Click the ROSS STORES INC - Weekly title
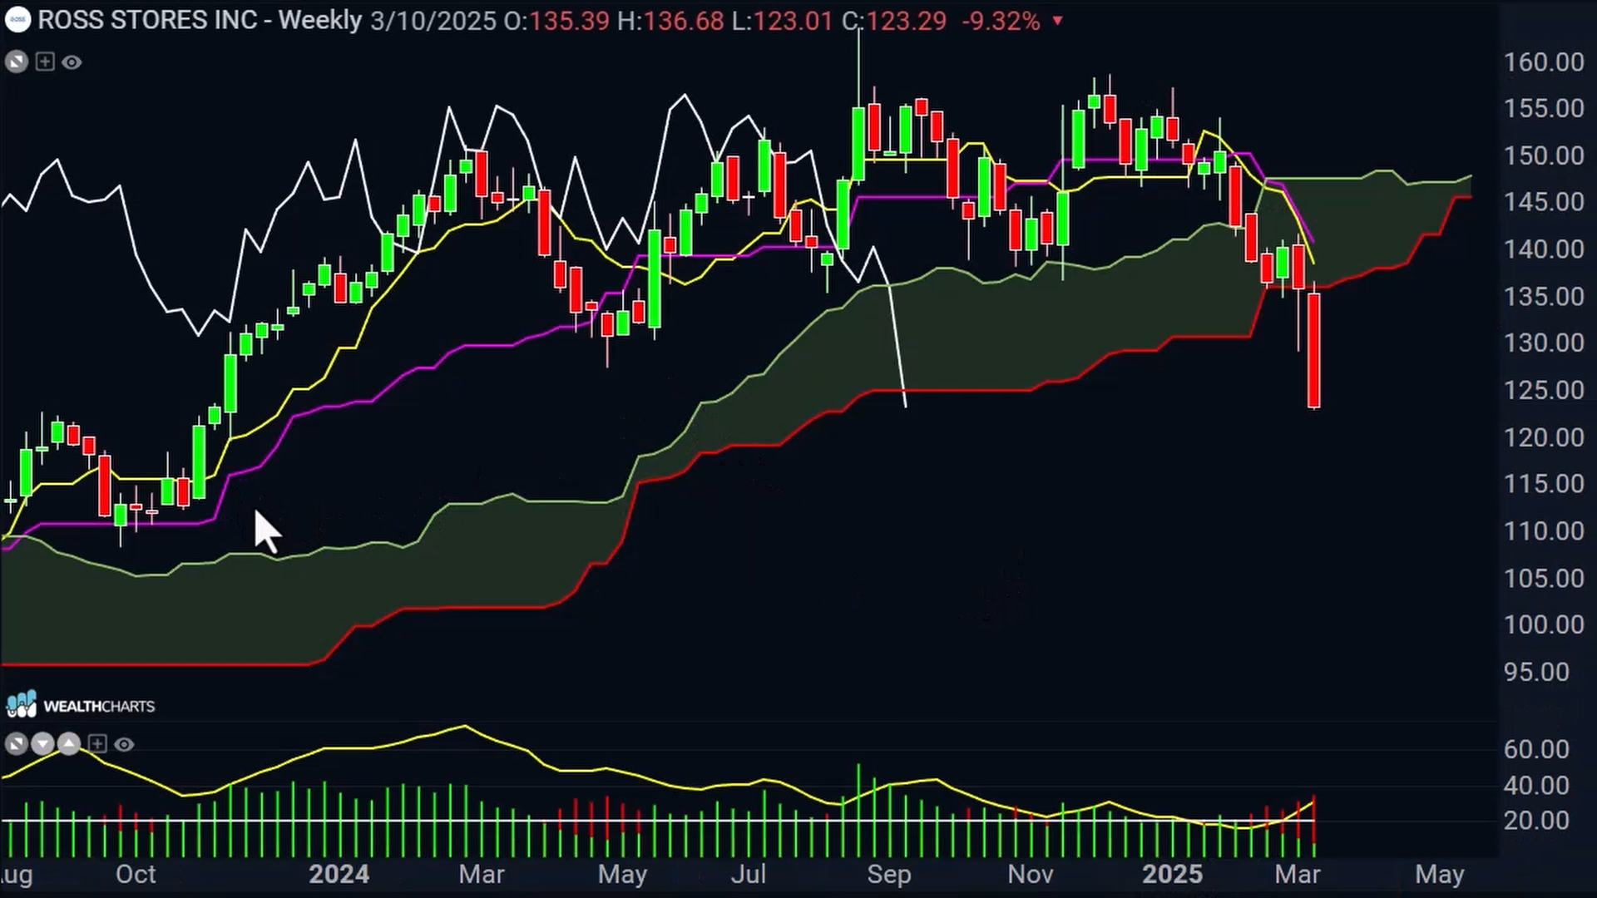1597x898 pixels. tap(200, 20)
